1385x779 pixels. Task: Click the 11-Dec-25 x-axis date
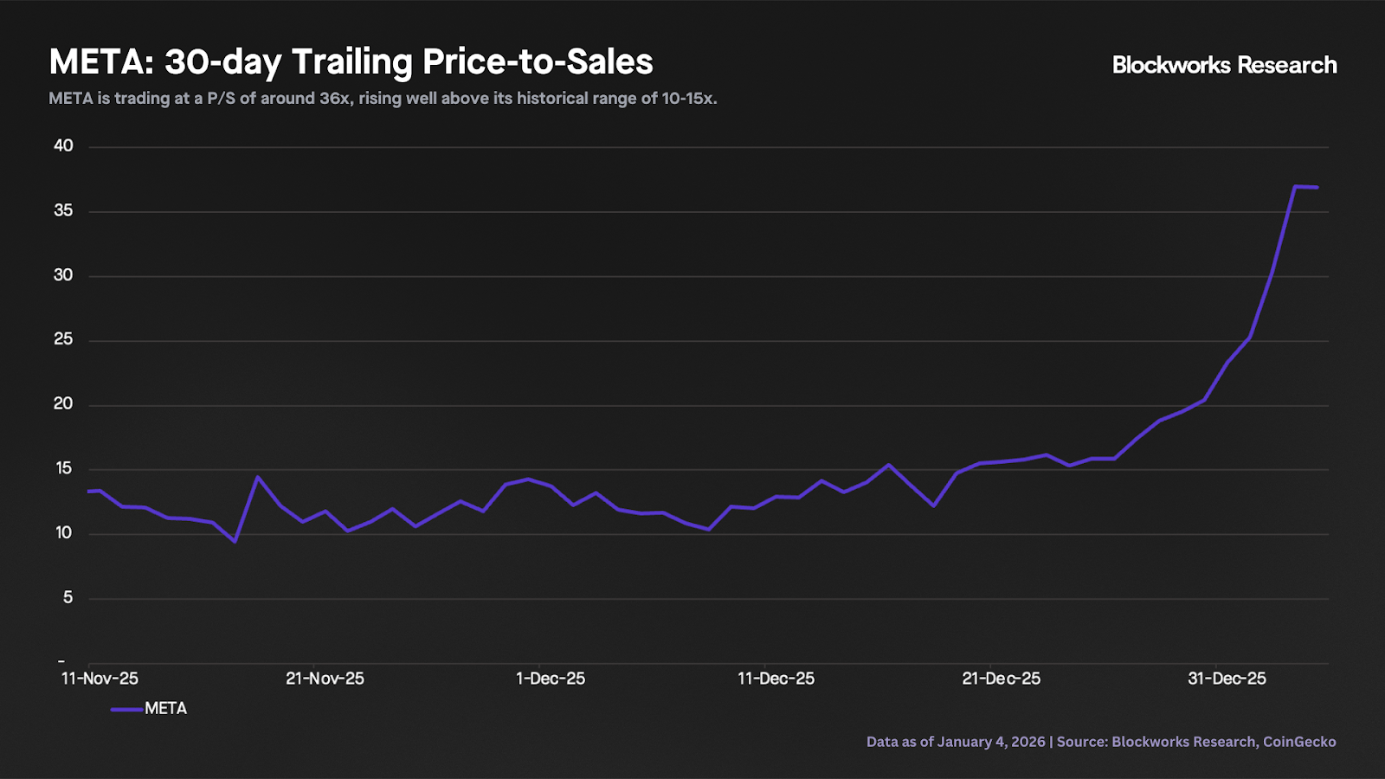tap(776, 679)
